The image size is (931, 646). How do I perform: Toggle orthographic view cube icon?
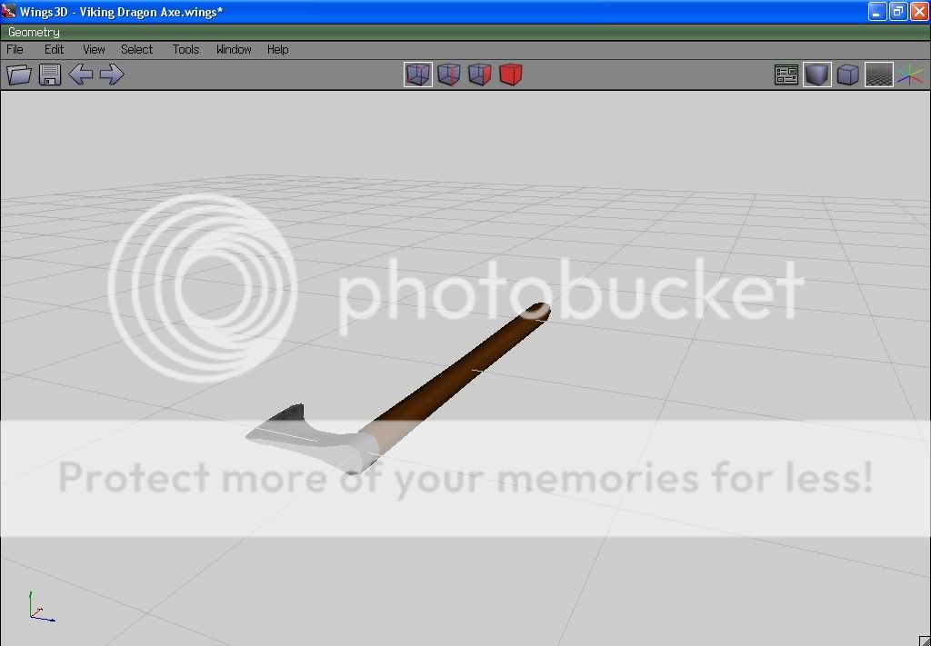click(847, 75)
